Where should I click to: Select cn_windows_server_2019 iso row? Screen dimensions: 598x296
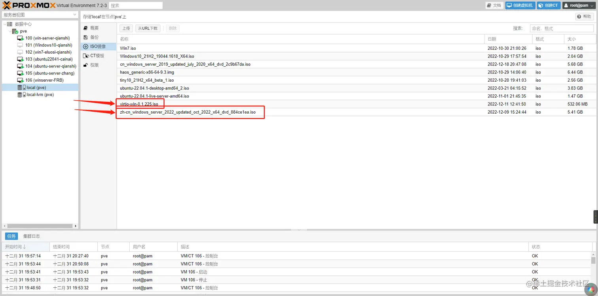tap(356, 64)
